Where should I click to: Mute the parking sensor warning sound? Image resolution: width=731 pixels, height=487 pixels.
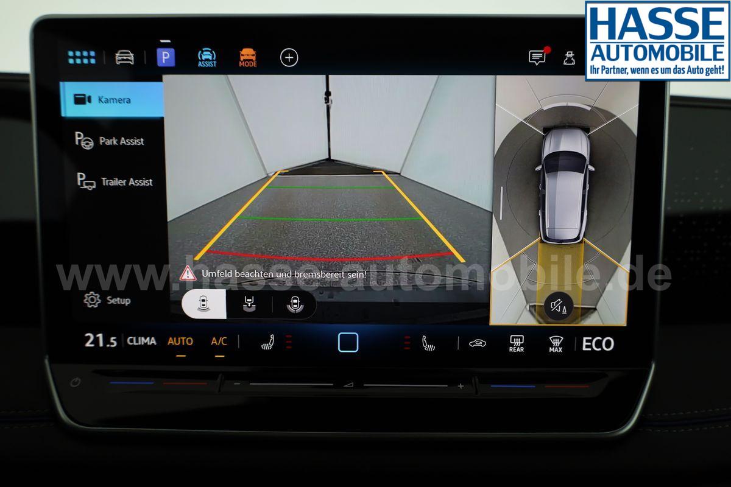pos(558,305)
